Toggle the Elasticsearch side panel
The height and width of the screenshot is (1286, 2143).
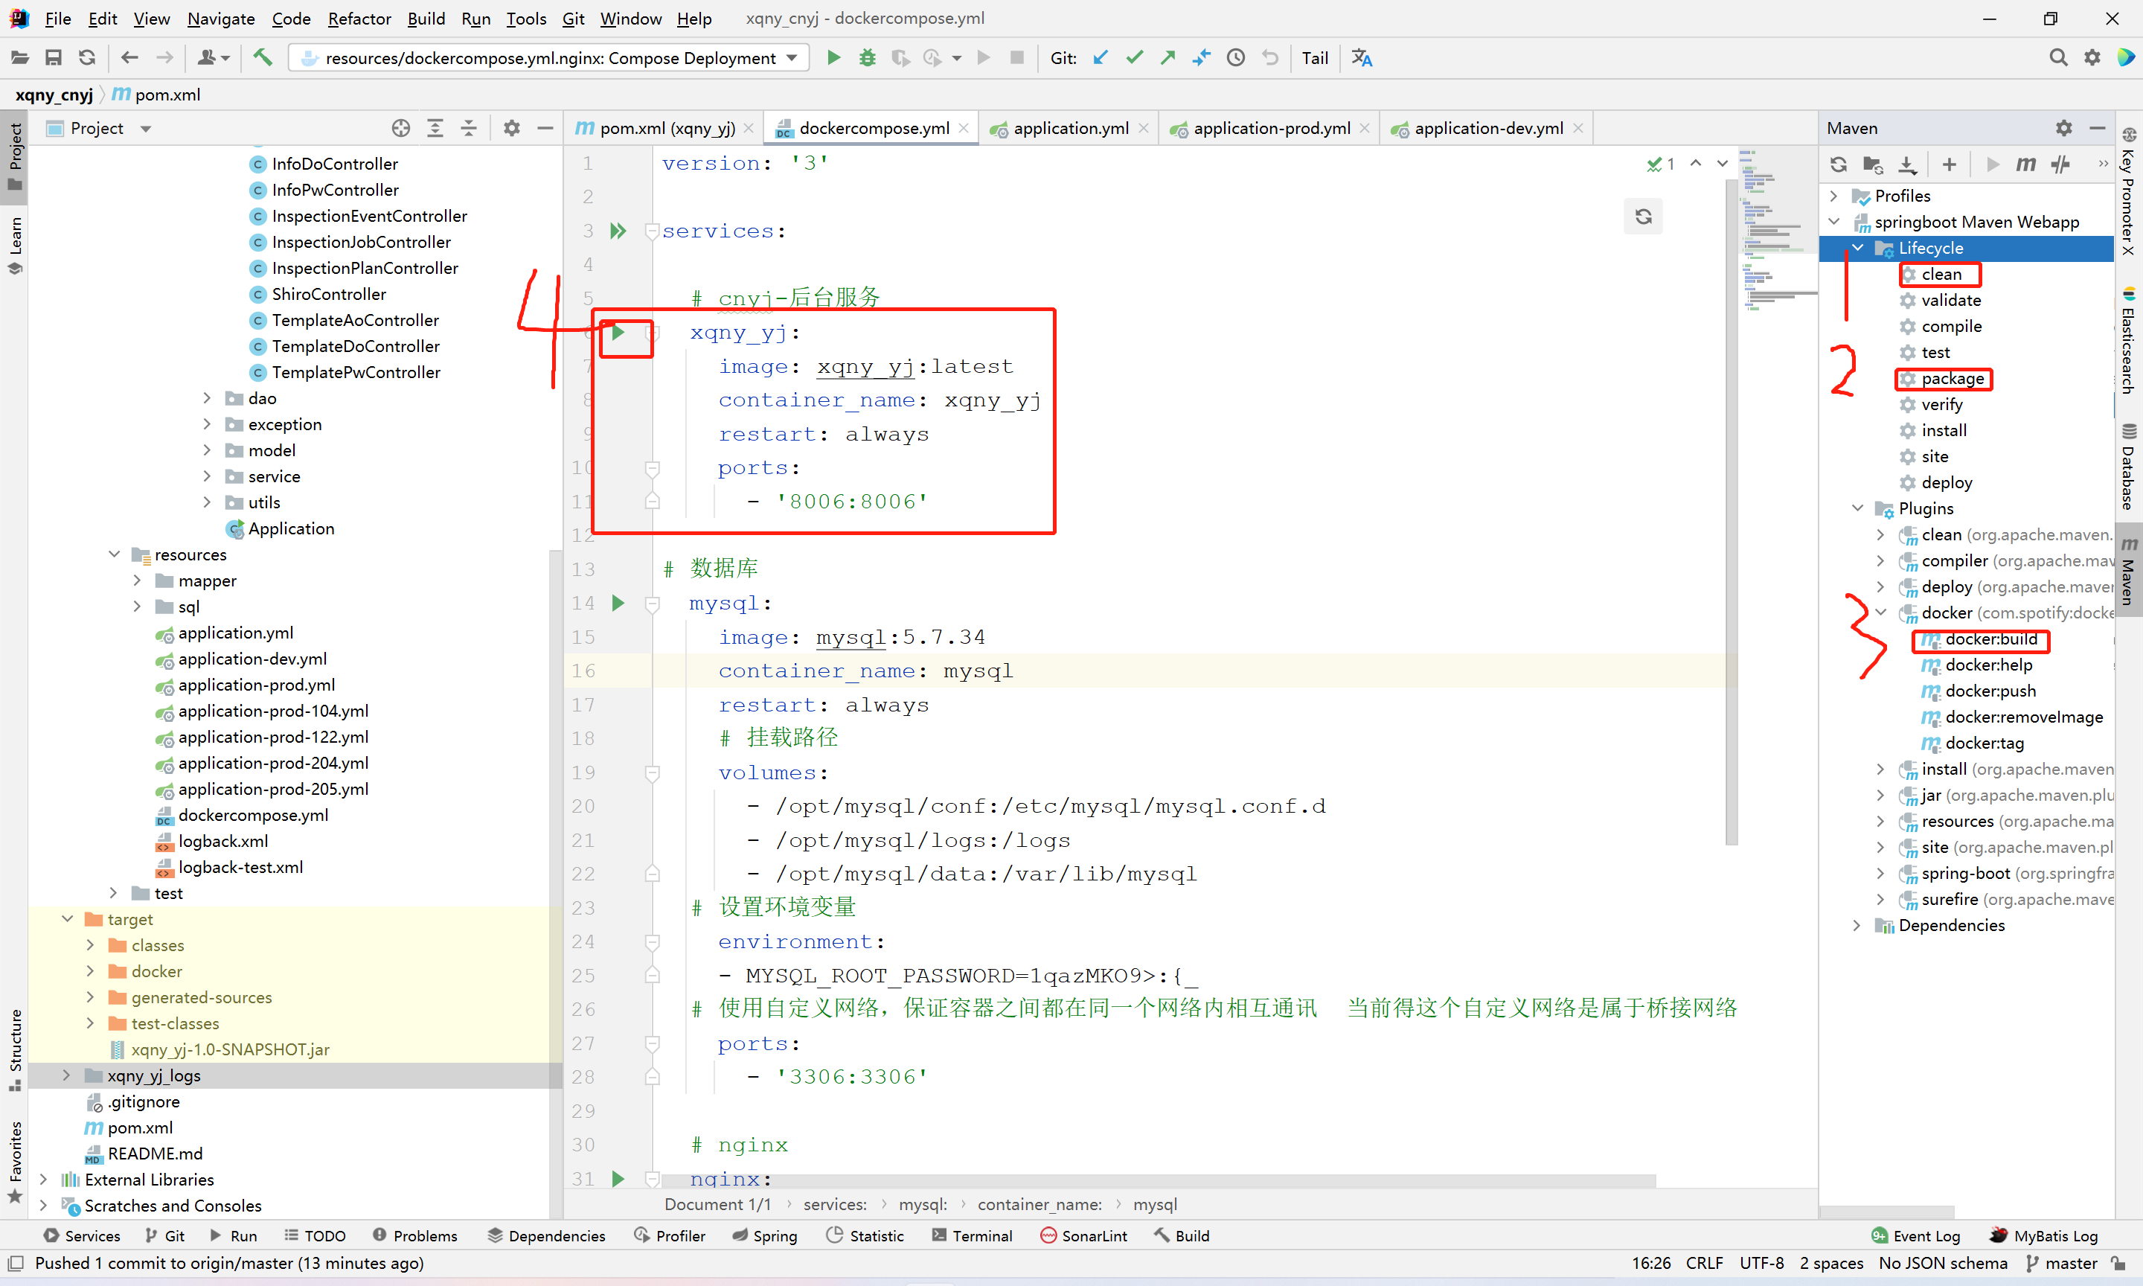[2127, 339]
